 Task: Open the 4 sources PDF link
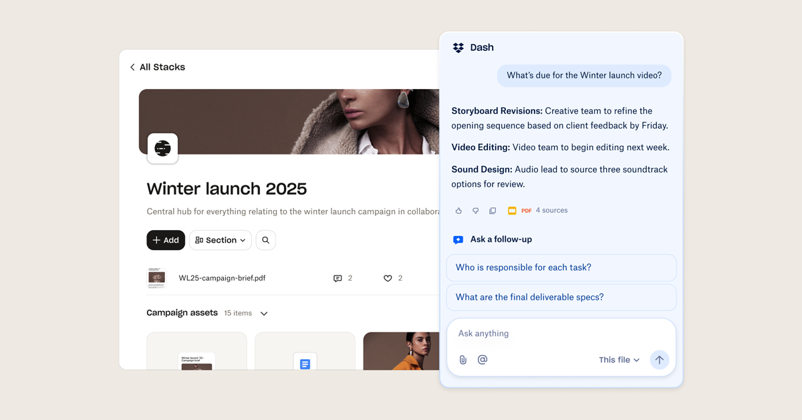pyautogui.click(x=538, y=211)
